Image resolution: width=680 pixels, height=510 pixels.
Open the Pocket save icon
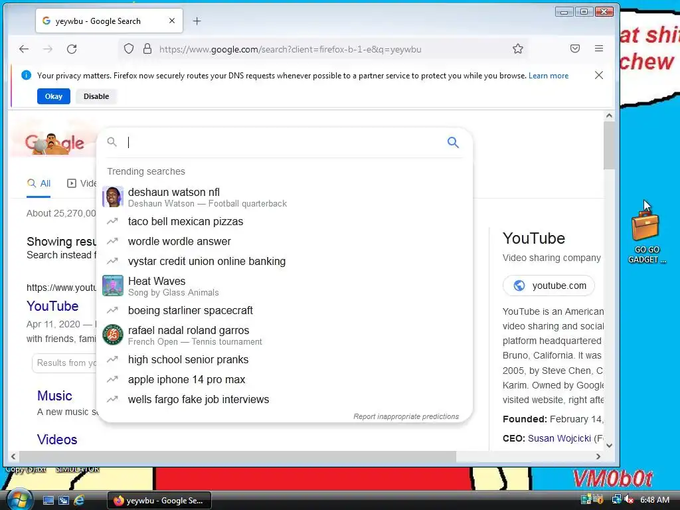point(575,48)
